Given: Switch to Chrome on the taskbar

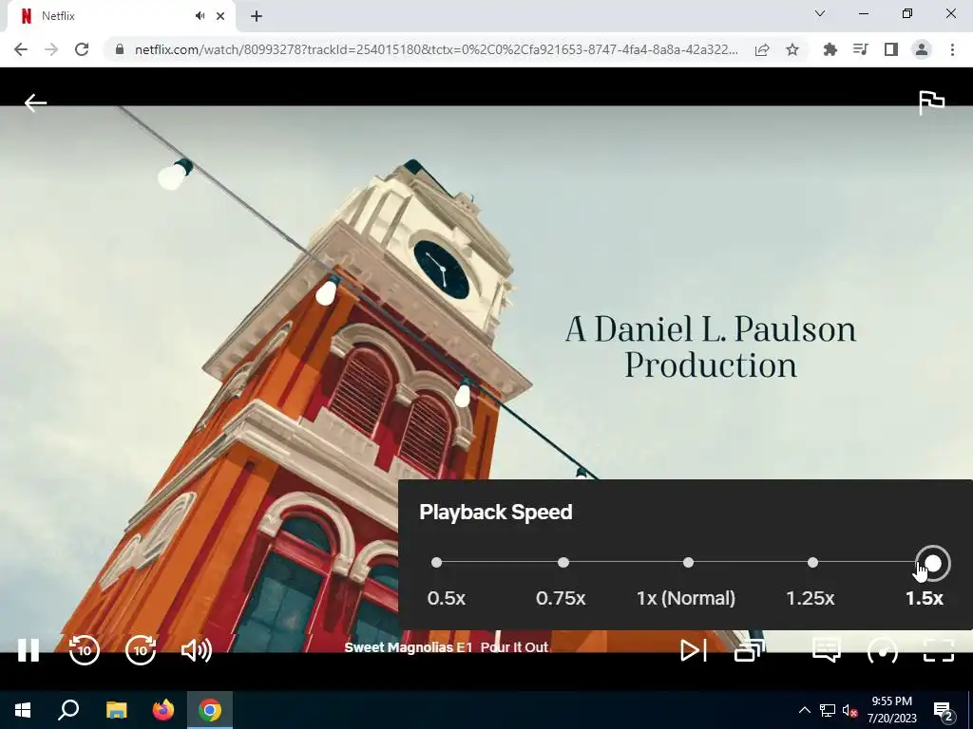Looking at the screenshot, I should [210, 710].
